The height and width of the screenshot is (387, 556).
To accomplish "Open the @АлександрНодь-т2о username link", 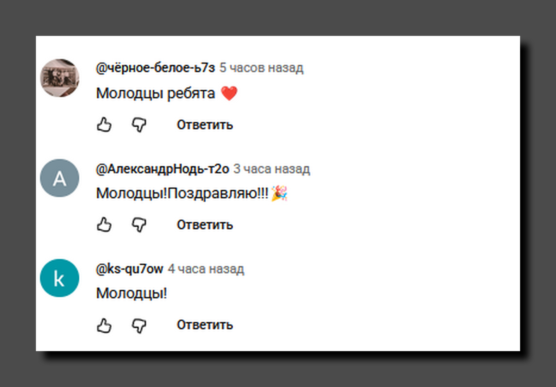I will pyautogui.click(x=163, y=169).
